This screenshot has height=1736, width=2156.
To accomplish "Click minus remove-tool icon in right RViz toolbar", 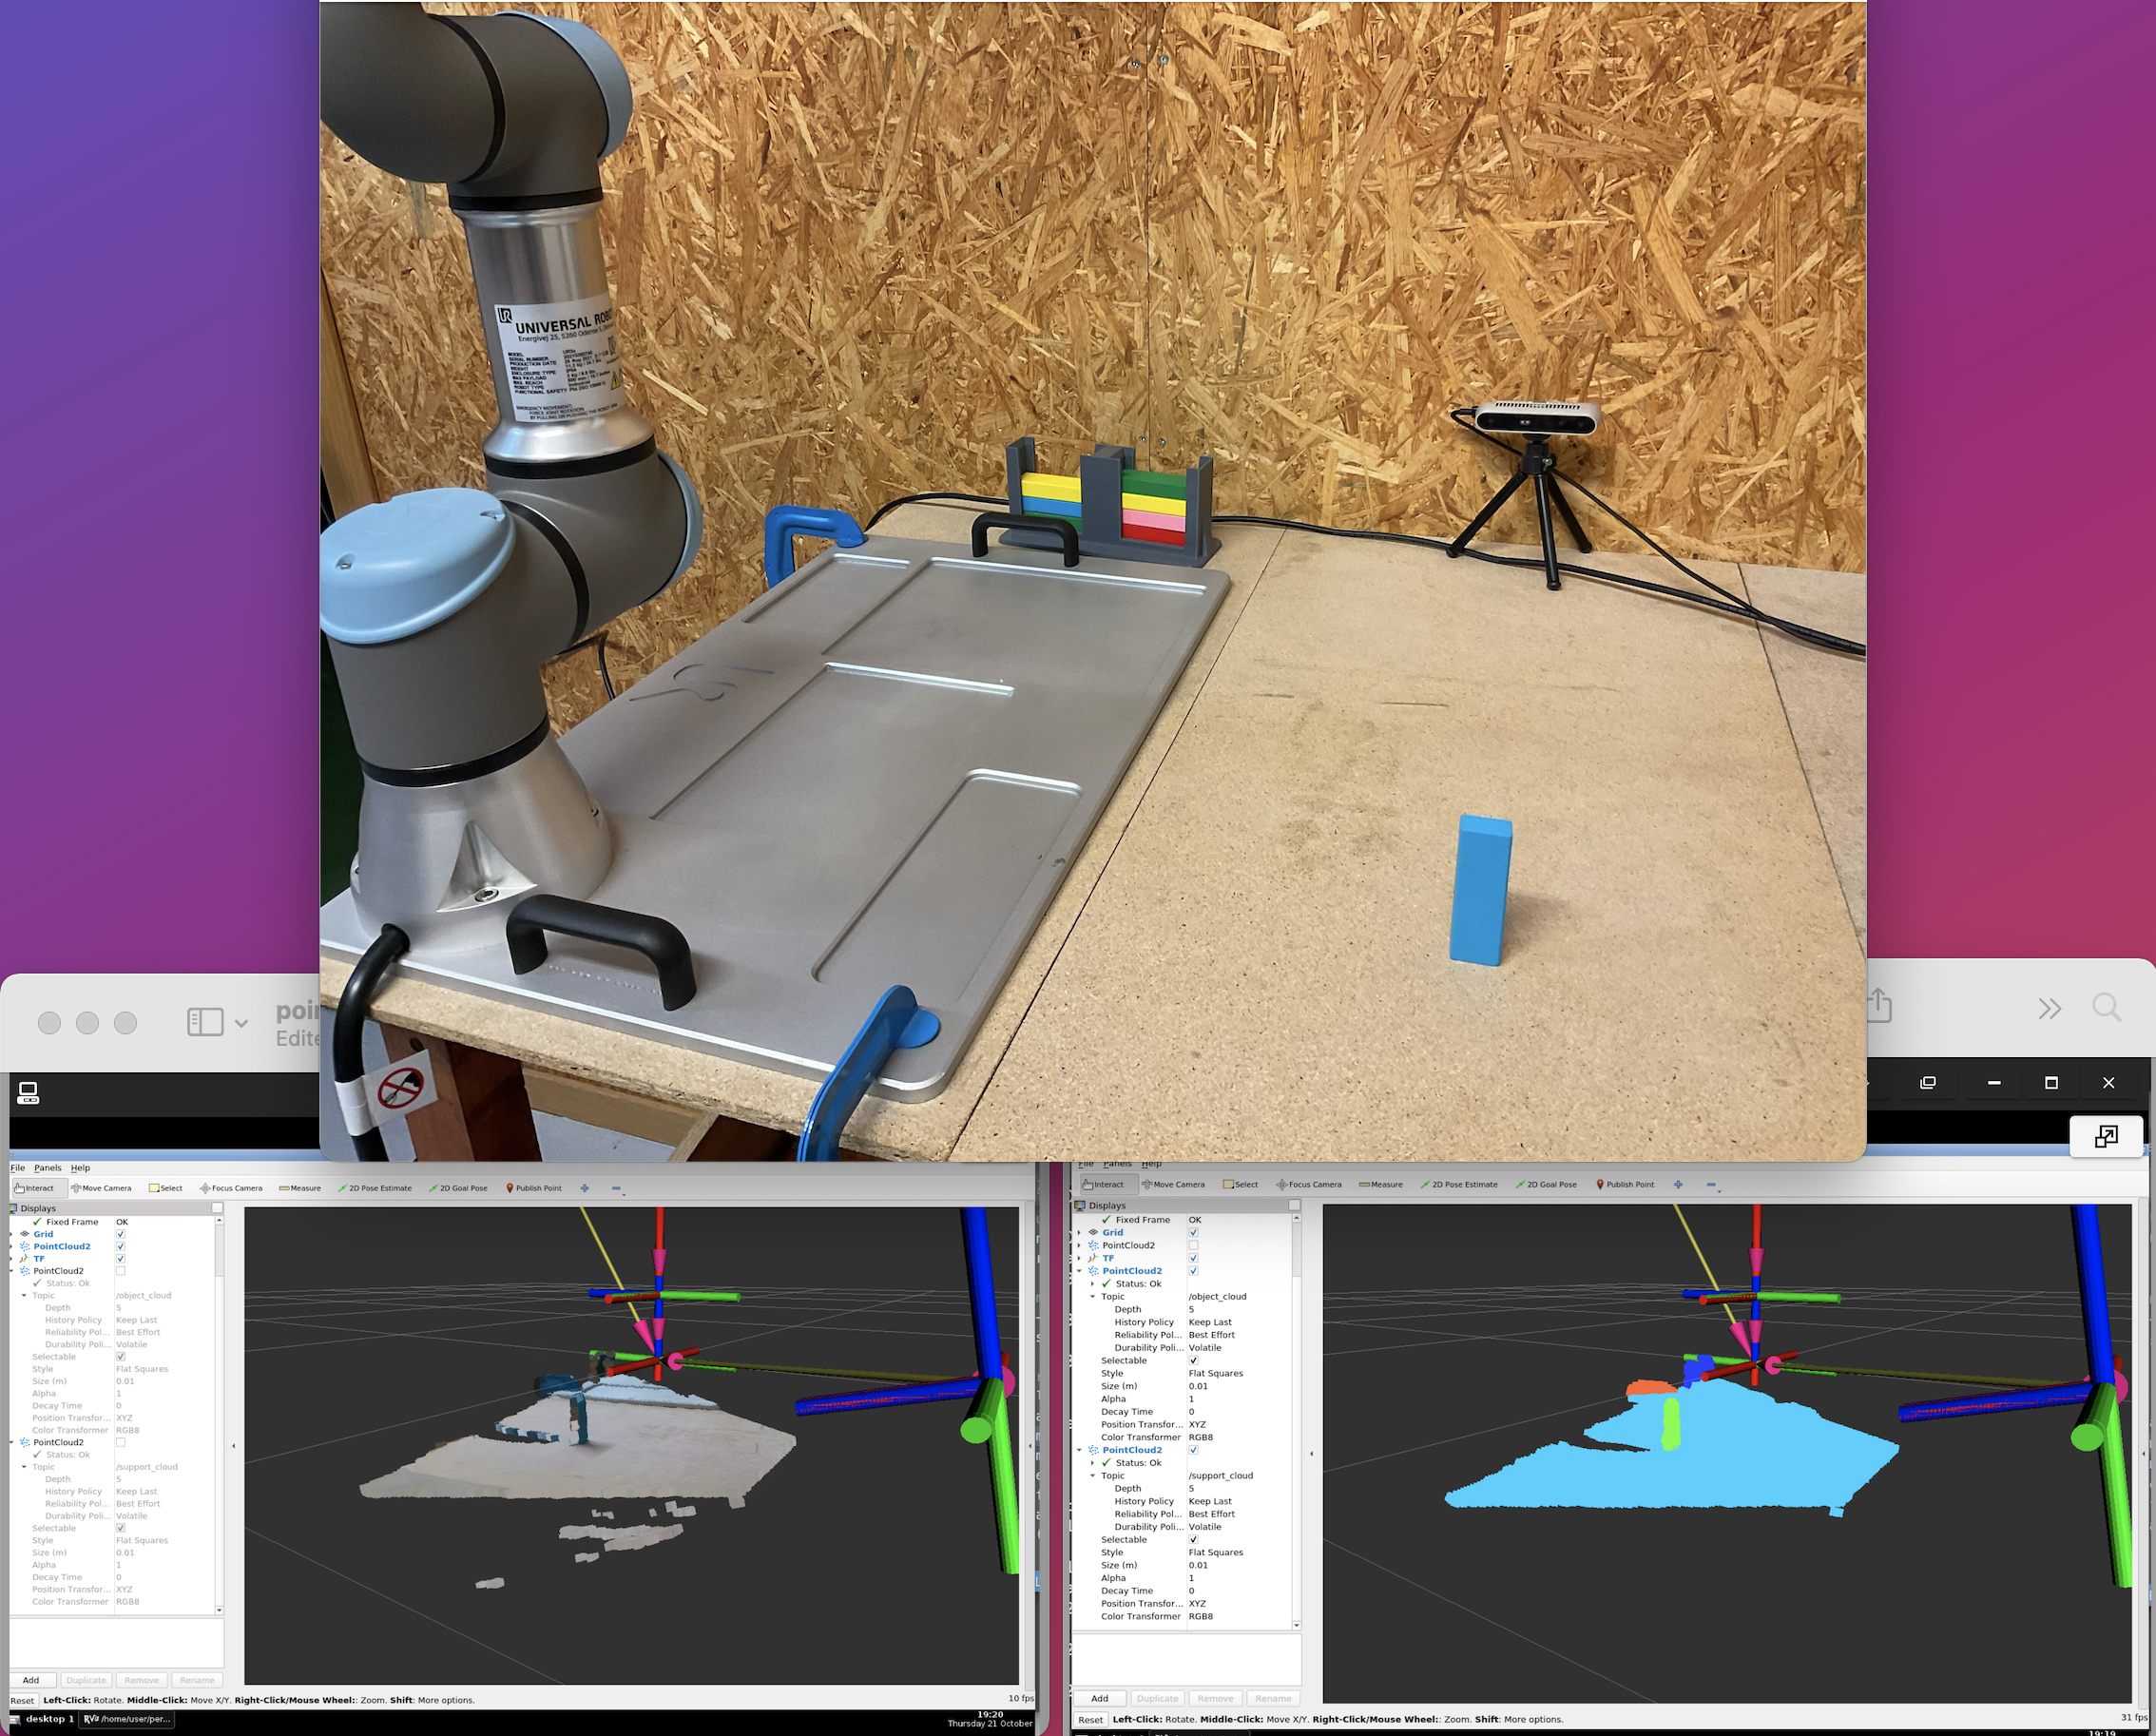I will 1711,1184.
